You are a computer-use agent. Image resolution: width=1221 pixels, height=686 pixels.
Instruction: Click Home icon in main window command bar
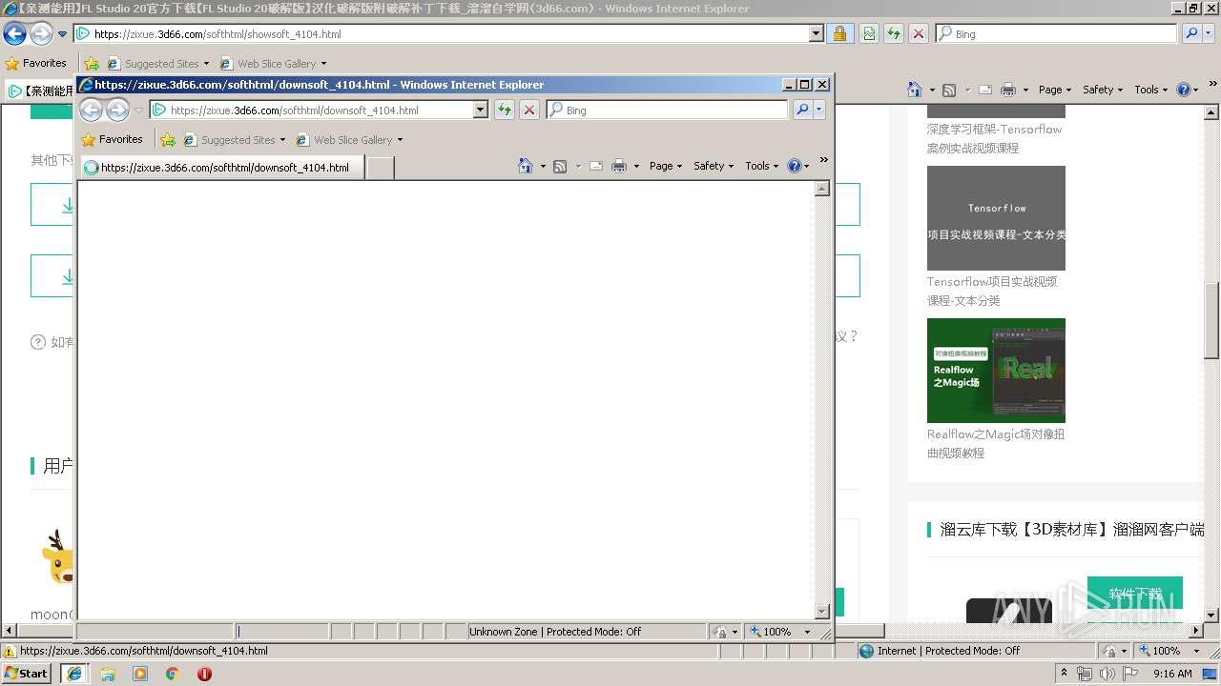(x=915, y=90)
